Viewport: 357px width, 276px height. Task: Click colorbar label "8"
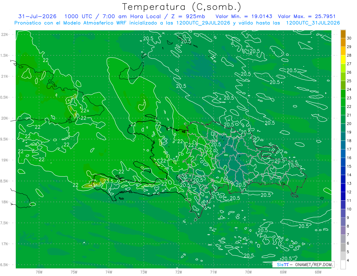click(348, 226)
